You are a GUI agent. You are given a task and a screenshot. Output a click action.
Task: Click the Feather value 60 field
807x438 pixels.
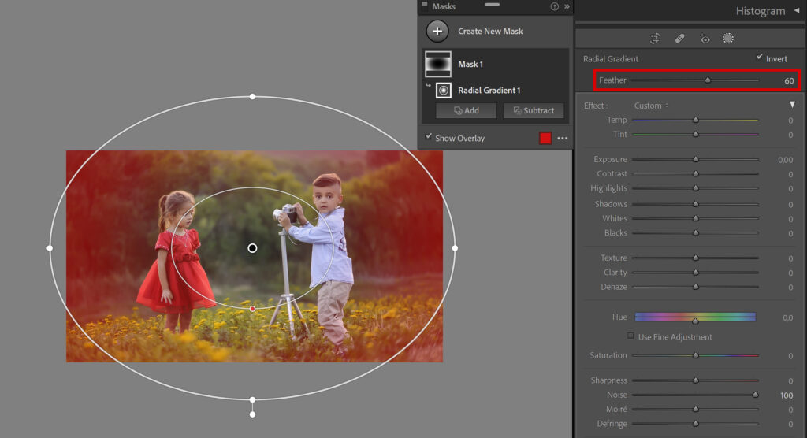pos(789,80)
